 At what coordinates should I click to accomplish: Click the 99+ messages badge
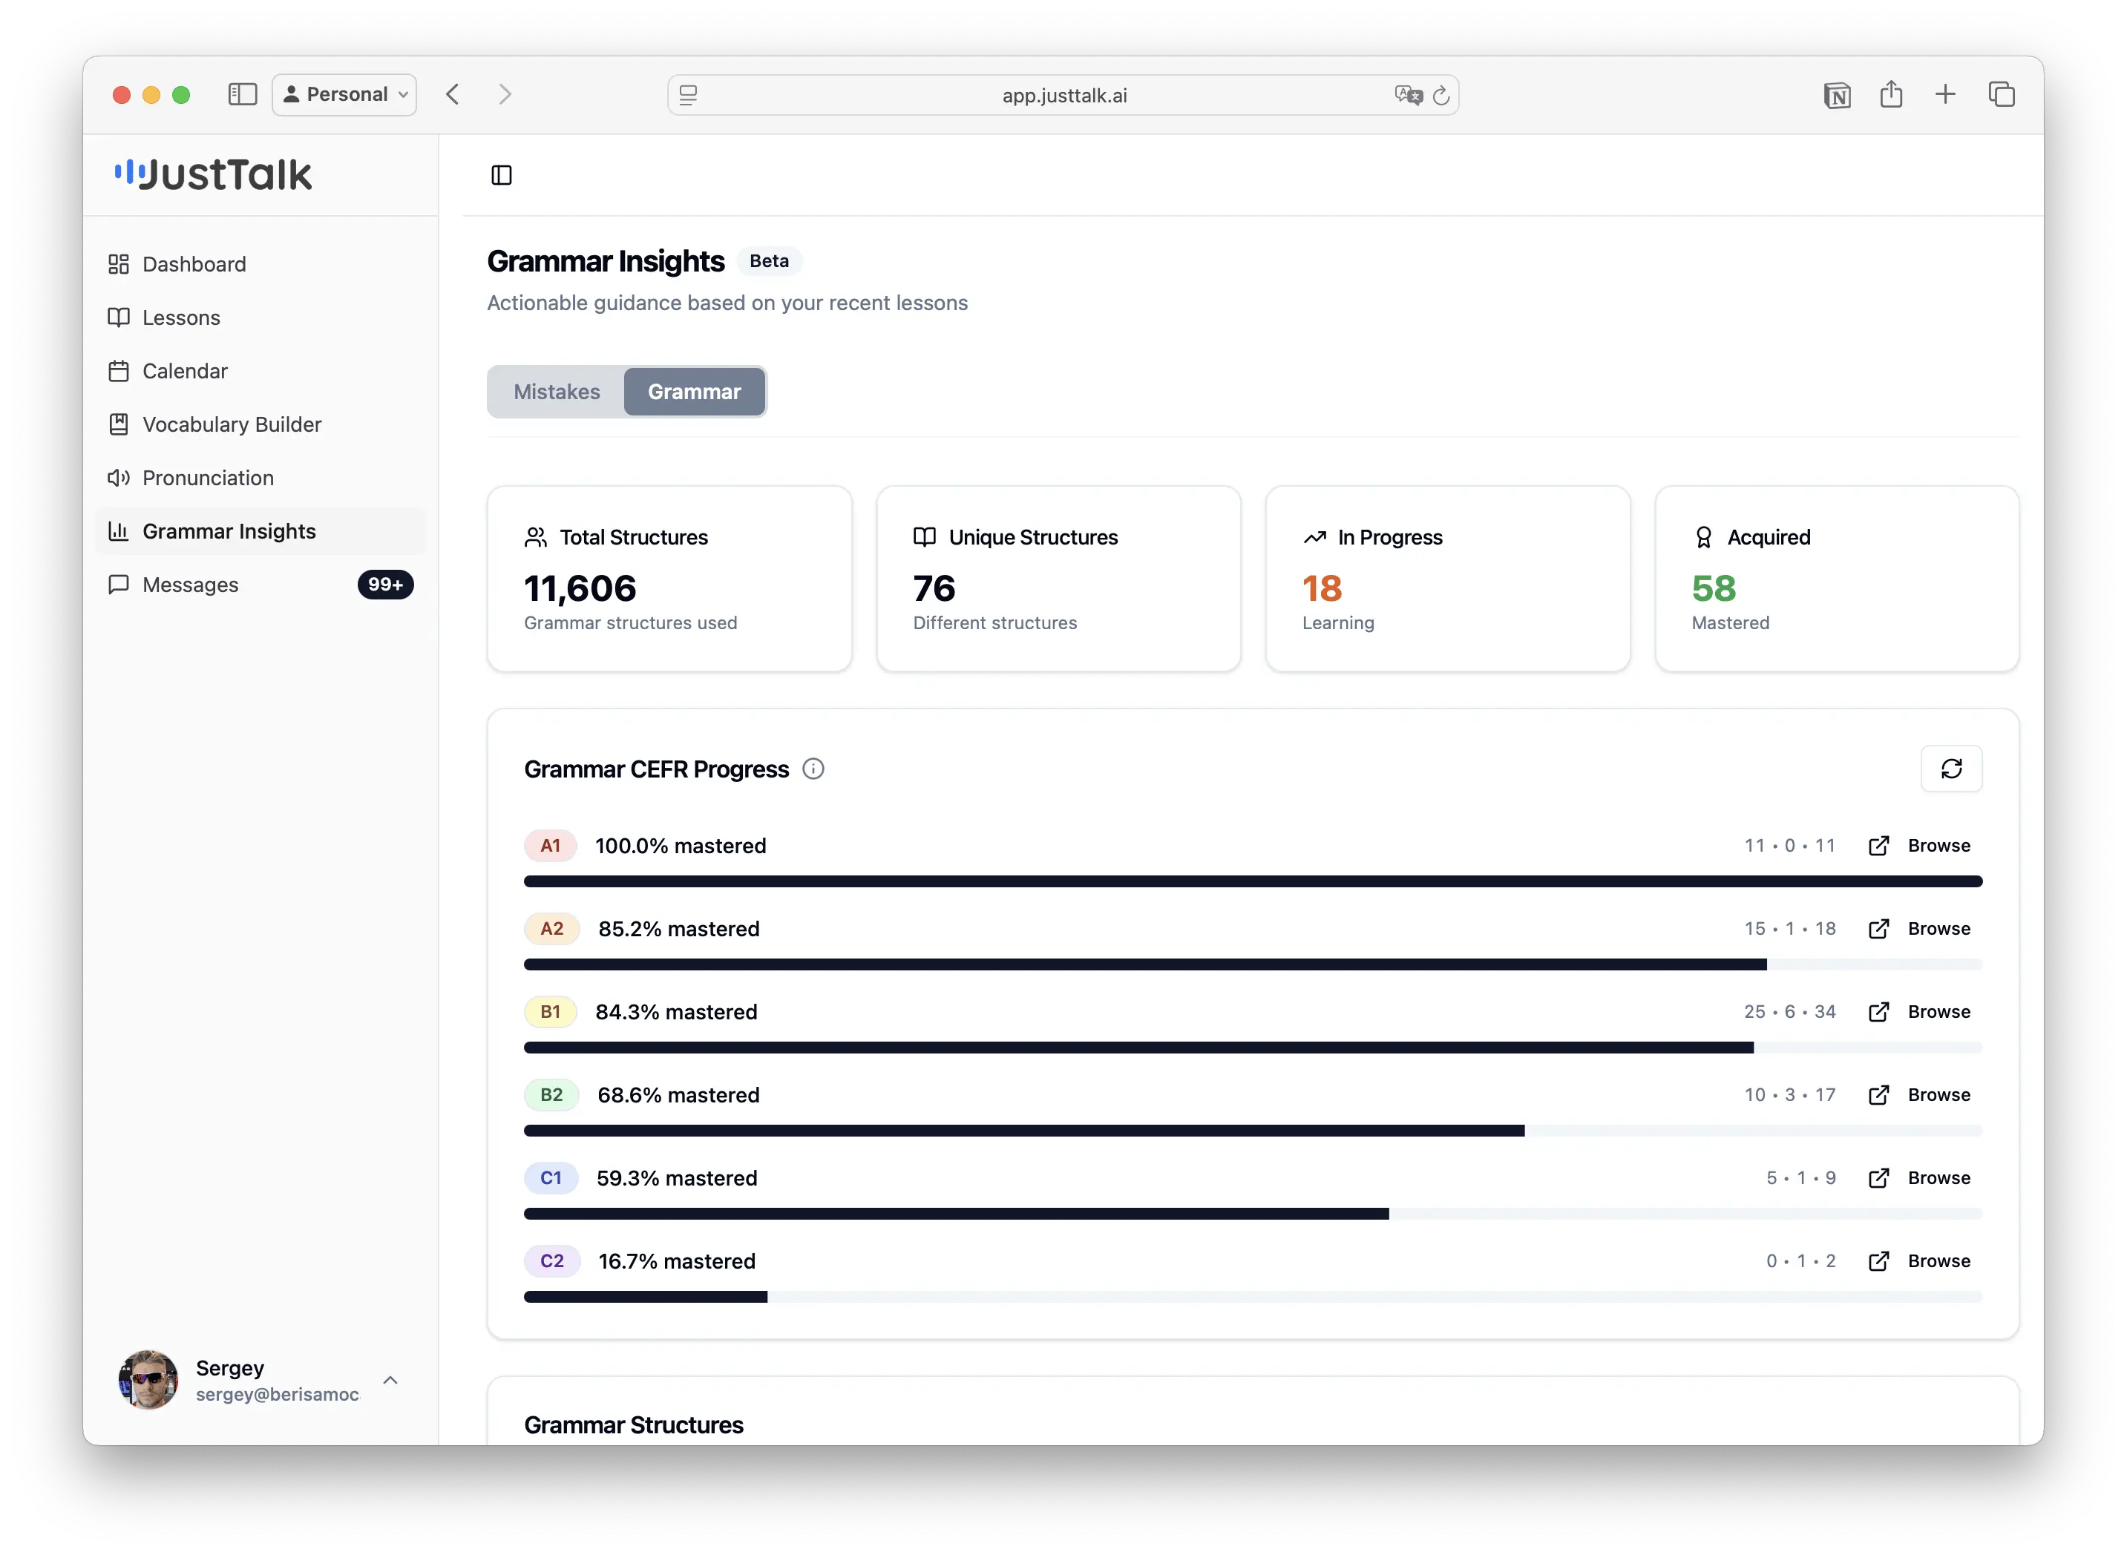(385, 585)
